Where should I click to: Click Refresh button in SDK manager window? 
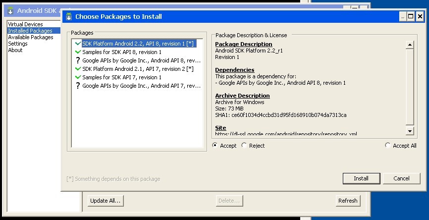(348, 201)
